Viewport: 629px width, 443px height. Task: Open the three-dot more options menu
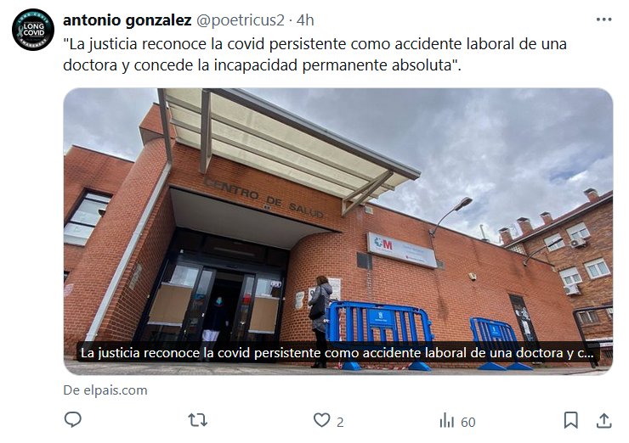point(603,20)
